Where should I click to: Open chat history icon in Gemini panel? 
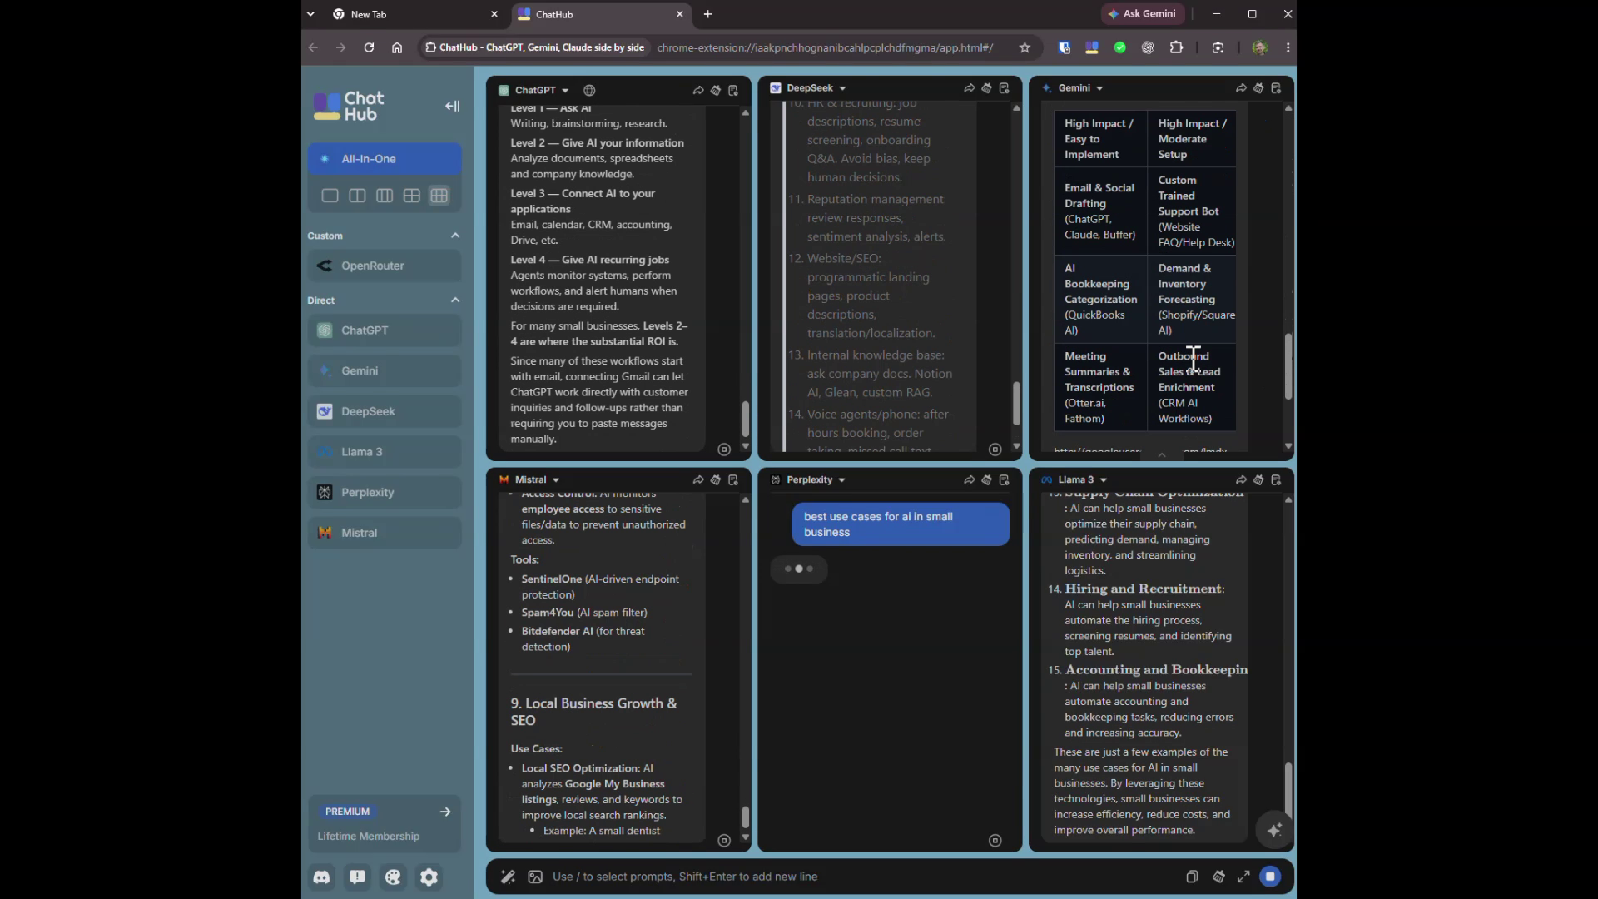click(x=1276, y=87)
